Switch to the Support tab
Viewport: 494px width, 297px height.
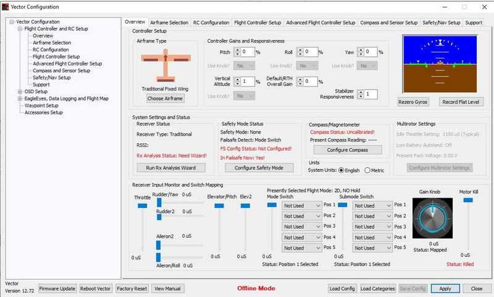474,23
